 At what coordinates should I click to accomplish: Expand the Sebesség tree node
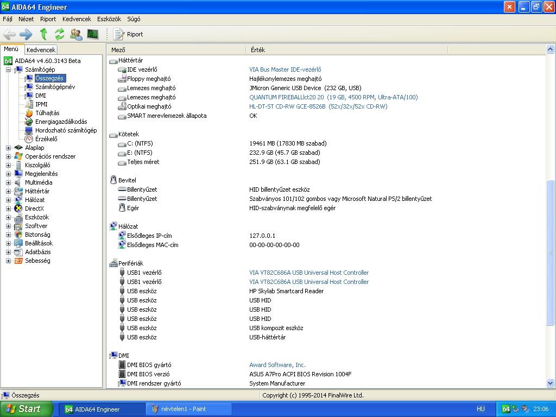click(x=9, y=261)
